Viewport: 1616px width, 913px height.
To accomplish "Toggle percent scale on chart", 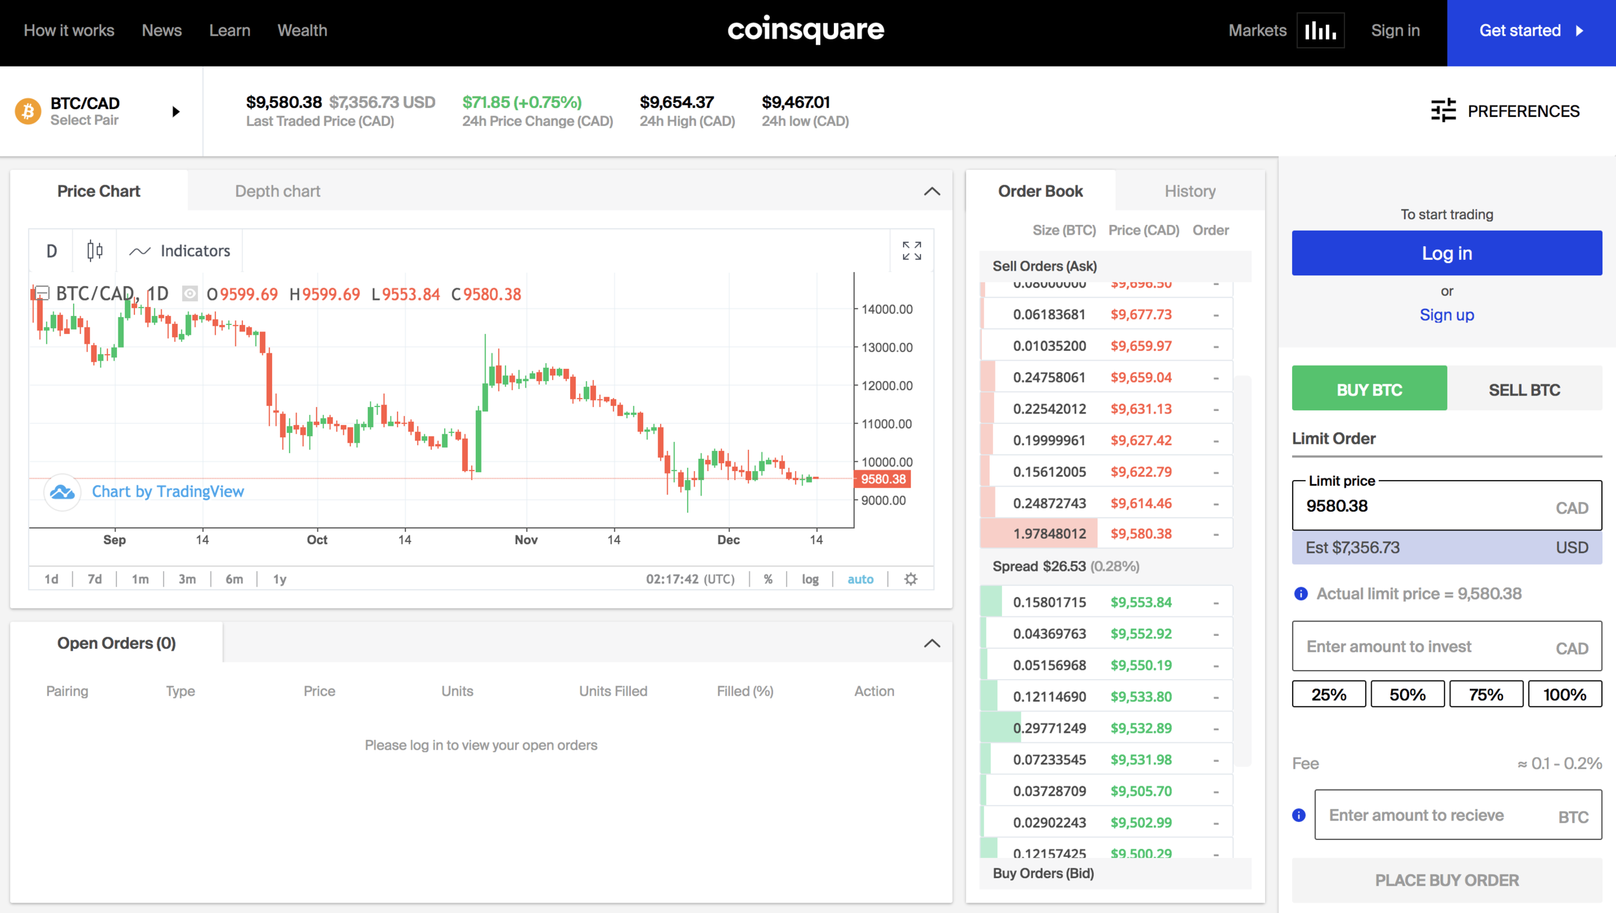I will point(768,579).
